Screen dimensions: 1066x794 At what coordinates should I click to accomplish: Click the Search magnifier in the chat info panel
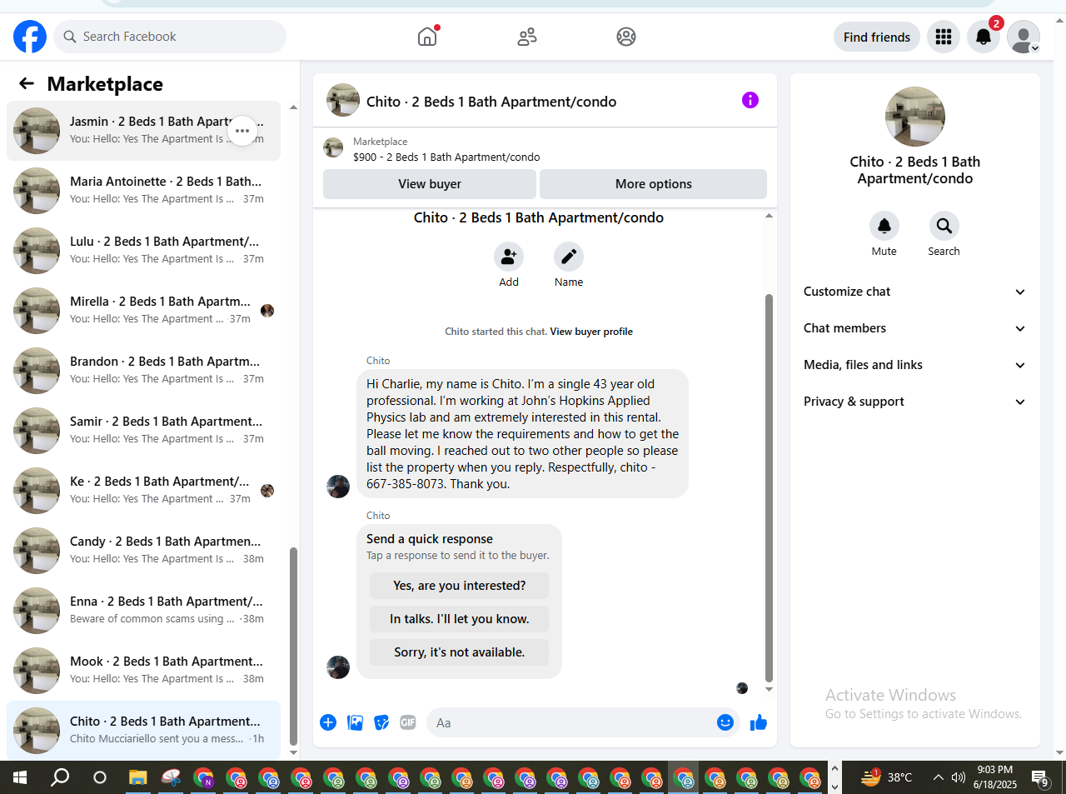pyautogui.click(x=944, y=226)
